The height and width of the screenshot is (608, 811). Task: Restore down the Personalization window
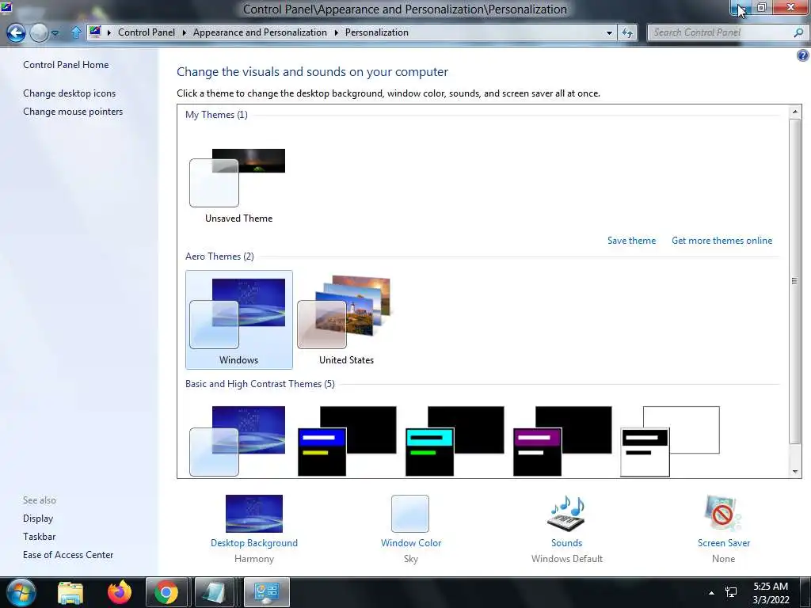tap(761, 7)
